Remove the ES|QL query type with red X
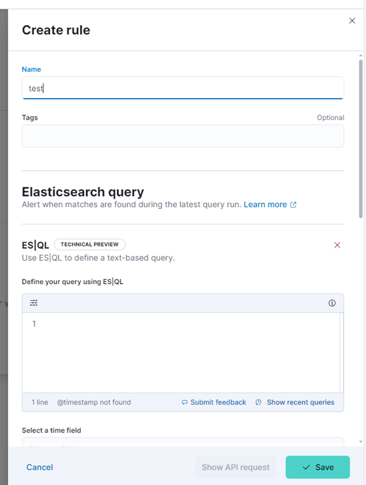The image size is (366, 485). coord(337,245)
